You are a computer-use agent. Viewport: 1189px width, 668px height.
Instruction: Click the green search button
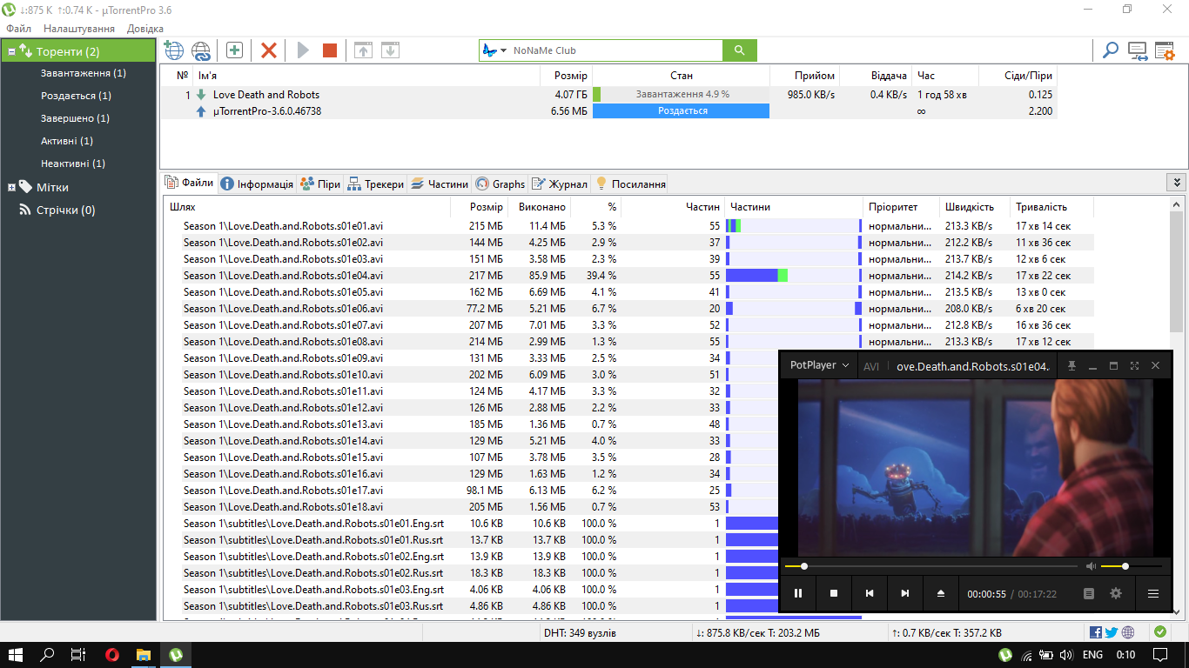click(739, 50)
